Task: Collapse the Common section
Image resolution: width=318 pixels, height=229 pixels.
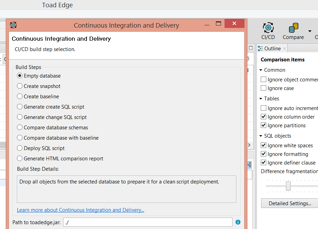Action: [x=261, y=70]
